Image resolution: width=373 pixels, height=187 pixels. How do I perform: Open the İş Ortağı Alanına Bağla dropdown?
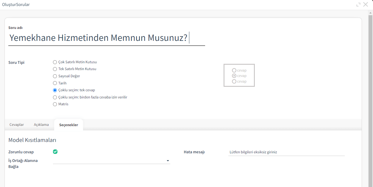[x=111, y=161]
